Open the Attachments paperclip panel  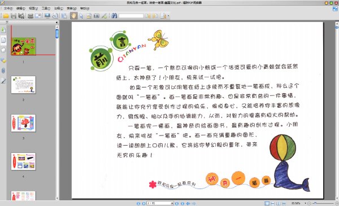pyautogui.click(x=3, y=71)
